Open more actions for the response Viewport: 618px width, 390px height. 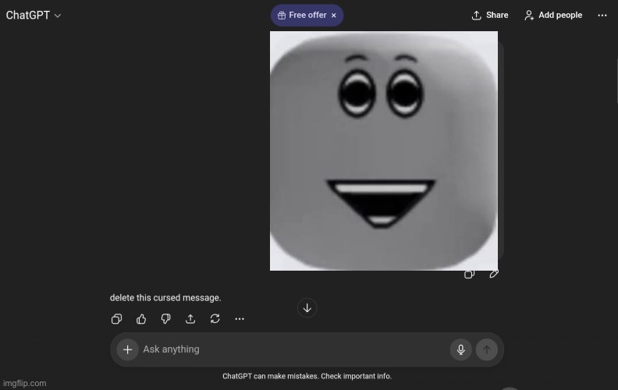240,319
